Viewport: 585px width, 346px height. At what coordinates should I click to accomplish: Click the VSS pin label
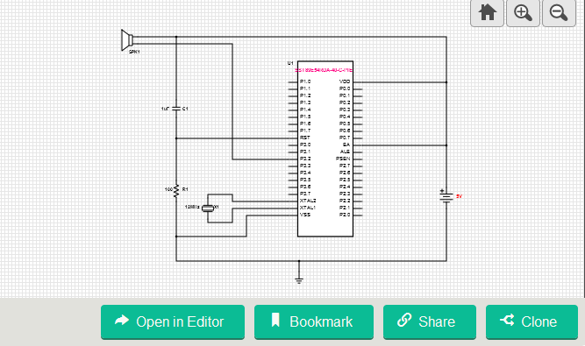coord(305,215)
